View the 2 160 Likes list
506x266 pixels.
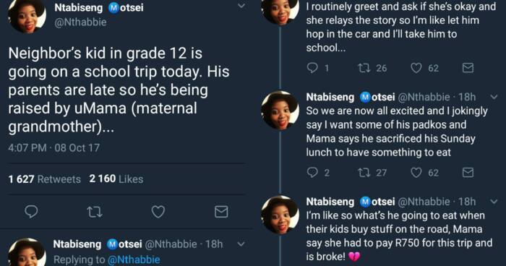(x=116, y=179)
